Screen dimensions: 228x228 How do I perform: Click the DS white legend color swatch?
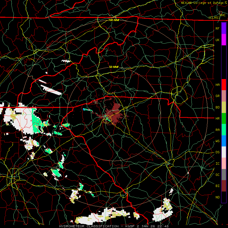tap(224, 152)
